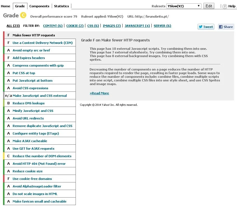Viewport: 237px width, 209px height.
Task: Click Copyright 2014 Yahoo! Inc. text
Action: click(109, 105)
